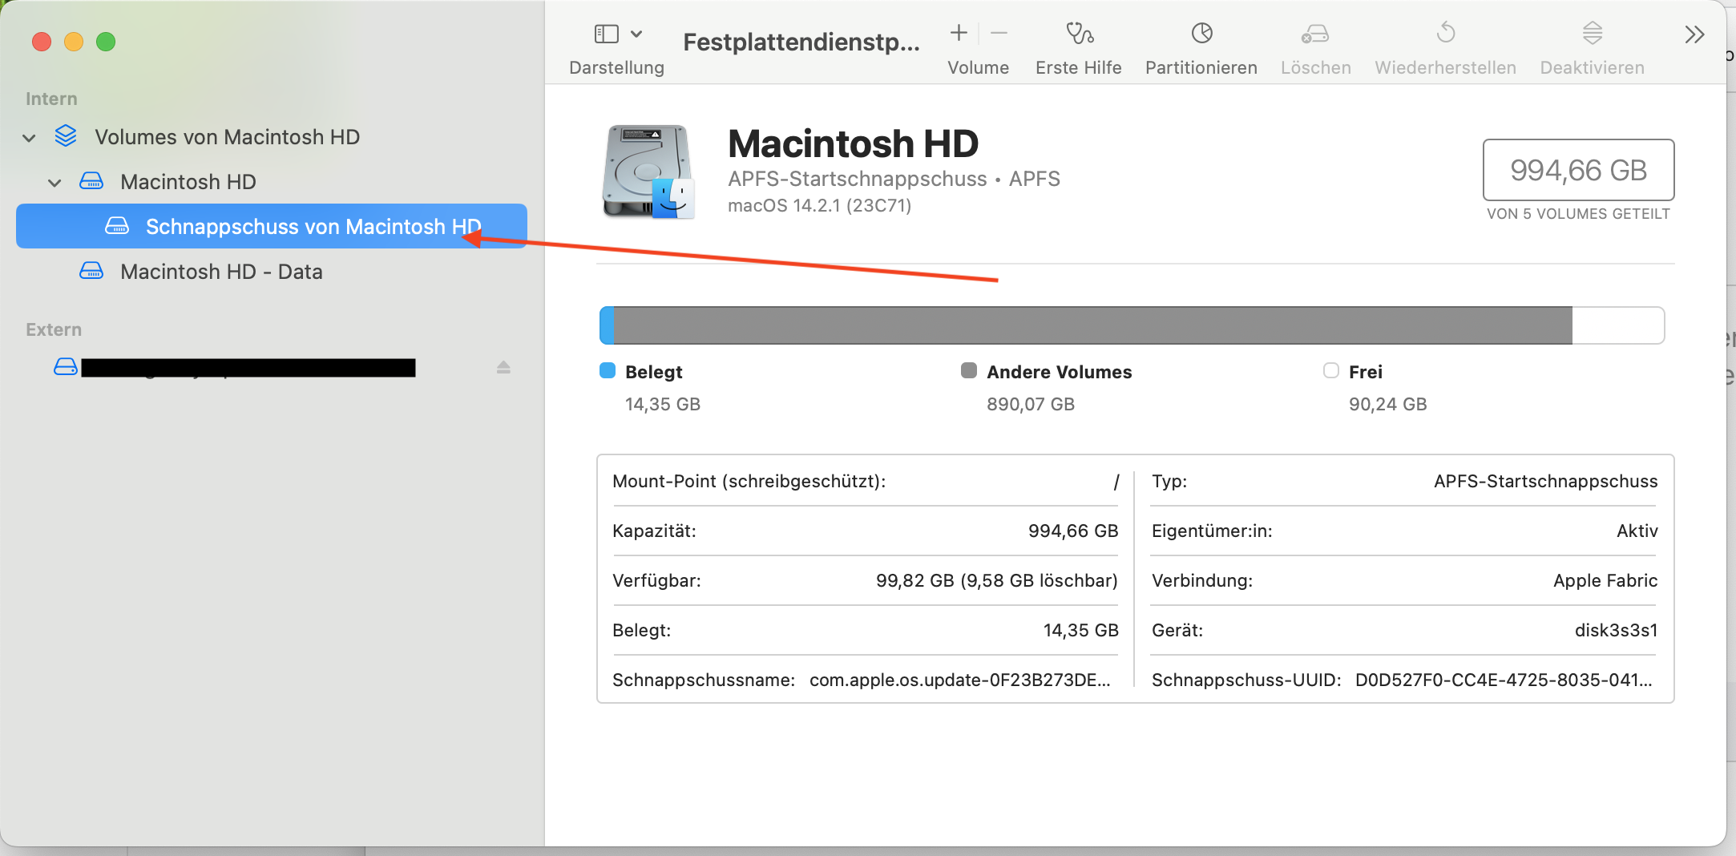This screenshot has width=1736, height=856.
Task: Click the add volume plus icon
Action: pyautogui.click(x=959, y=34)
